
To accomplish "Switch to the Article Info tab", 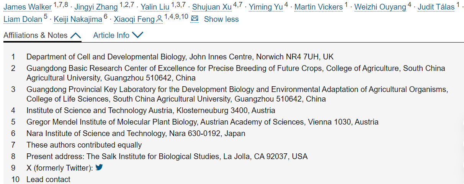I will coord(118,35).
